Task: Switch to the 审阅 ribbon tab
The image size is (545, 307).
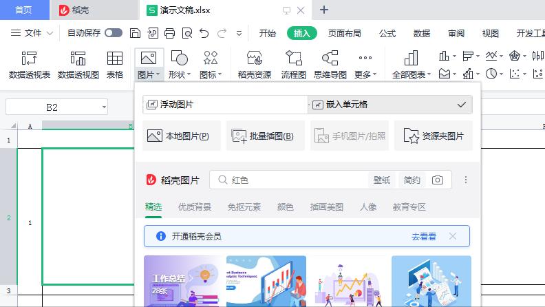Action: (x=456, y=33)
